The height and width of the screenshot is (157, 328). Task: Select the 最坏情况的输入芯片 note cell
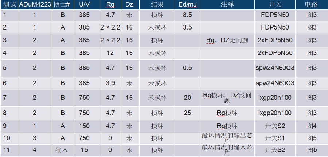227,150
